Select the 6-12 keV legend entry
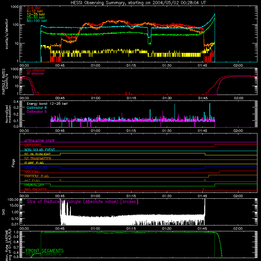Screen dimensions: 261x261 [x=35, y=11]
